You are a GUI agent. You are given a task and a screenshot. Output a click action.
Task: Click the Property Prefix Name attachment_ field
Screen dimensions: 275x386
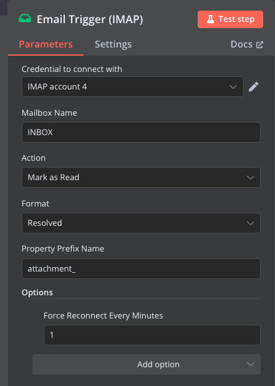[x=141, y=268]
